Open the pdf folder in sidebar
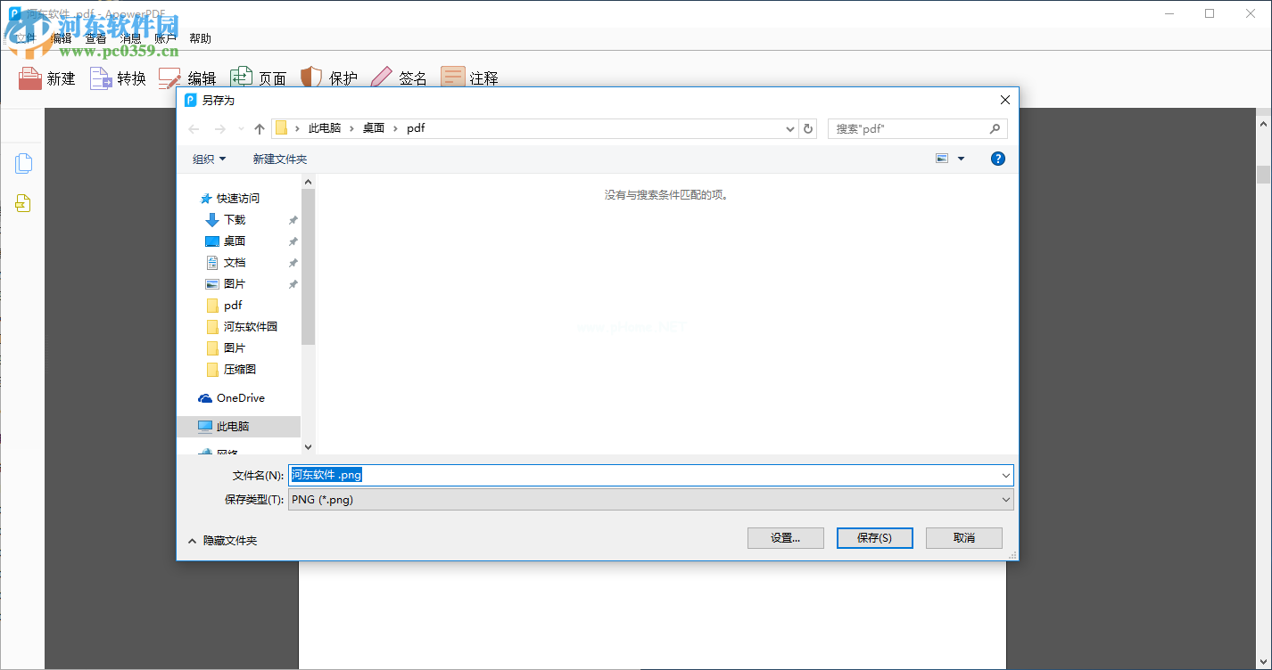This screenshot has height=670, width=1272. (x=233, y=305)
